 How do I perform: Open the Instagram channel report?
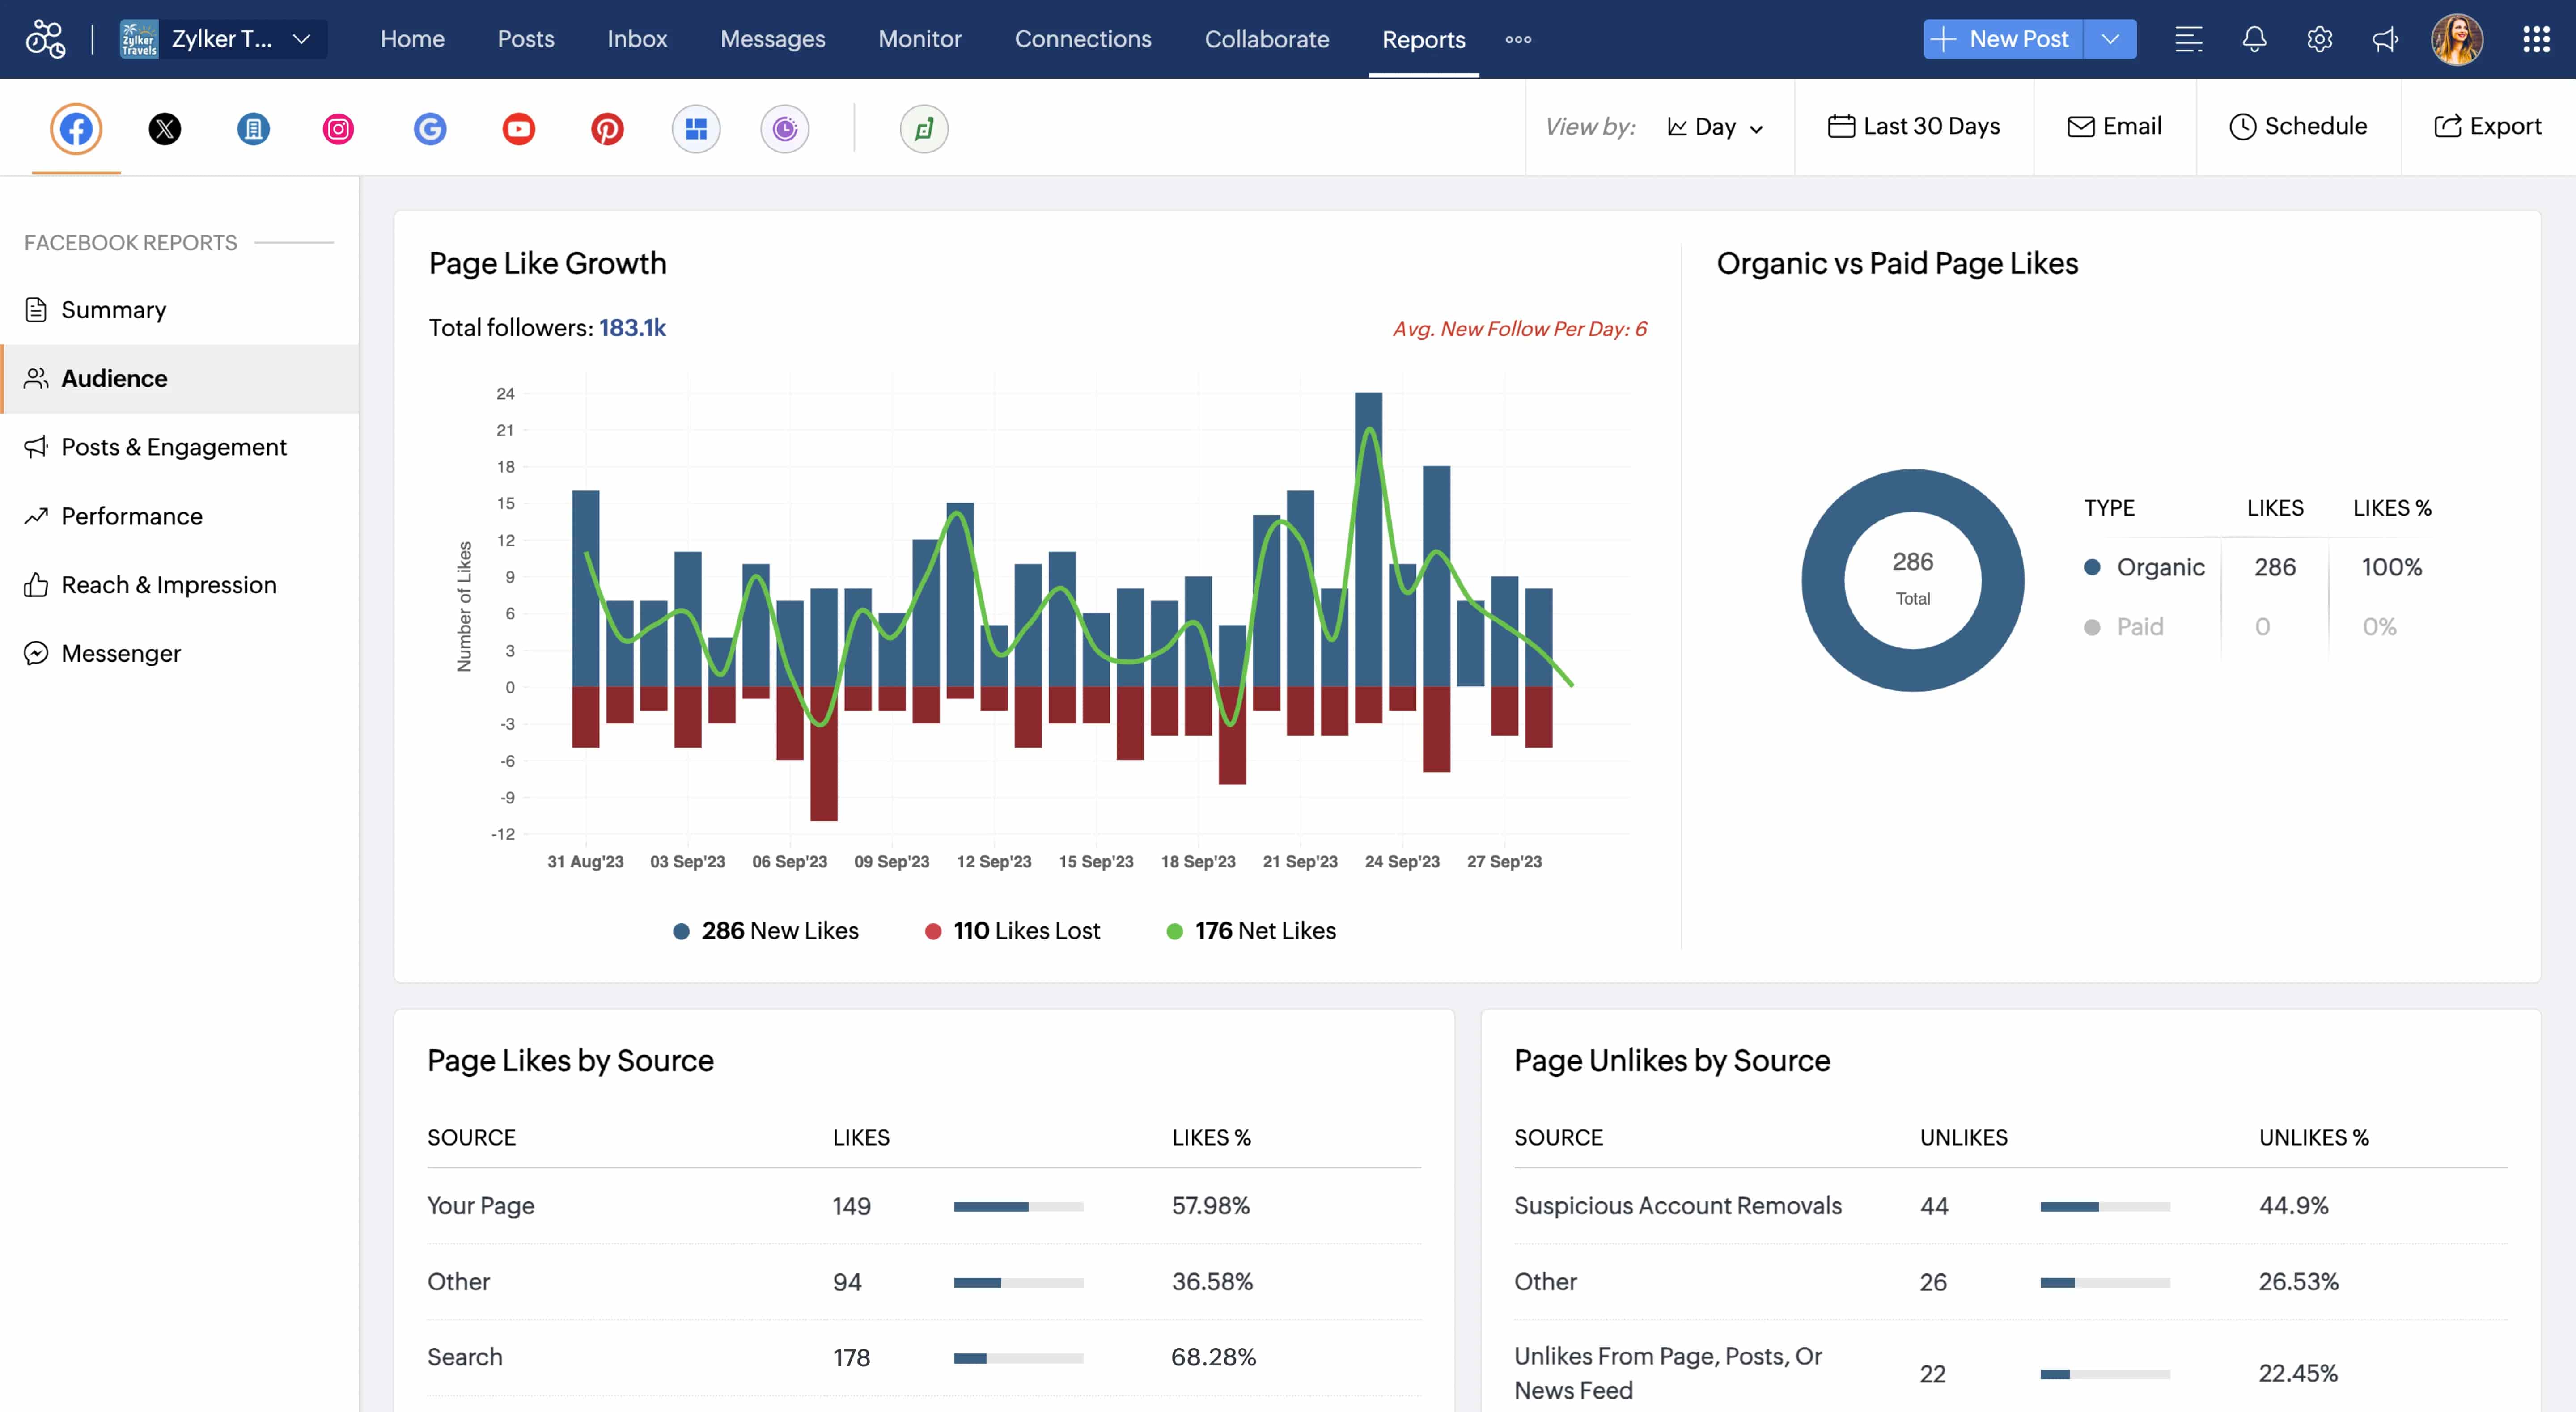coord(338,128)
